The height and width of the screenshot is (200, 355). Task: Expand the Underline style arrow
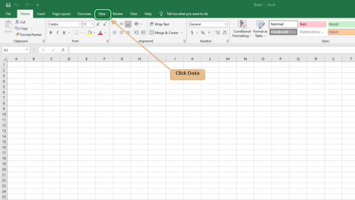[69, 33]
